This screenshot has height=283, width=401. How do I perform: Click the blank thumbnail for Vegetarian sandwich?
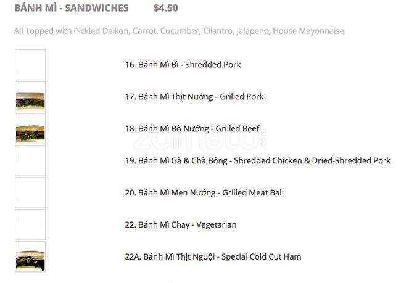[x=30, y=225]
